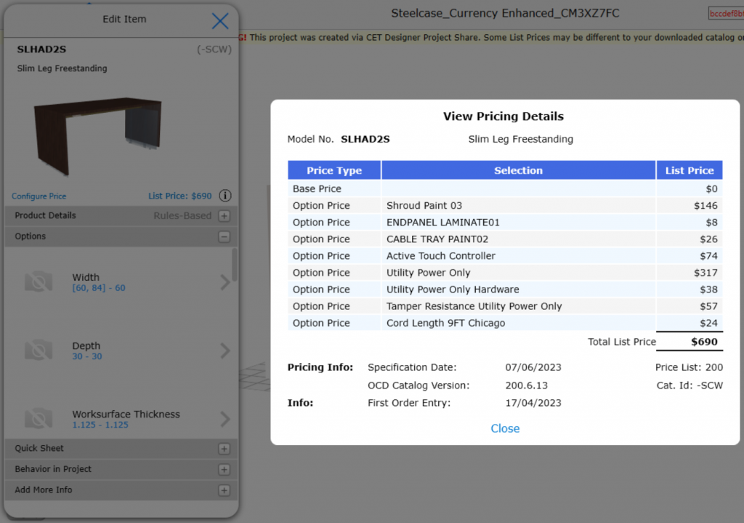Click the Total List Price $690 value

click(704, 342)
